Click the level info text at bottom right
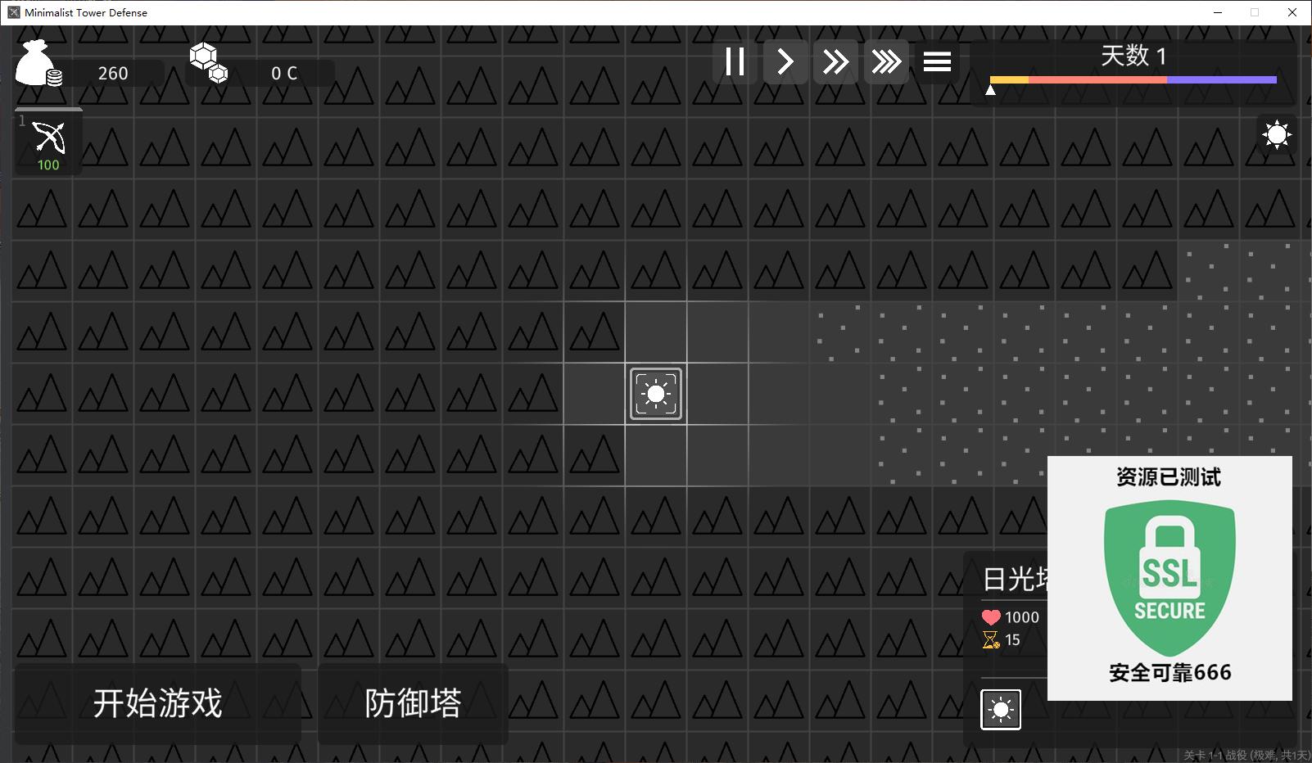 click(1246, 755)
